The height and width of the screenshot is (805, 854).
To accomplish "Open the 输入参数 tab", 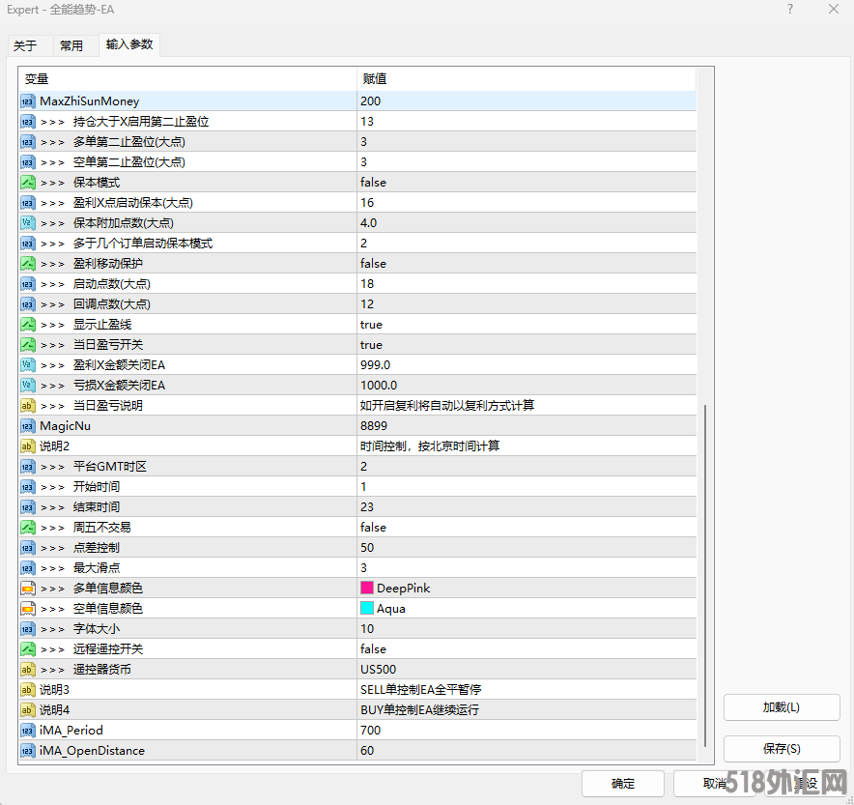I will (129, 44).
